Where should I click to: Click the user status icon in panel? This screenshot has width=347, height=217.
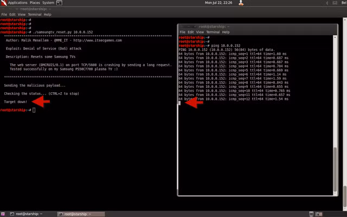click(x=241, y=3)
